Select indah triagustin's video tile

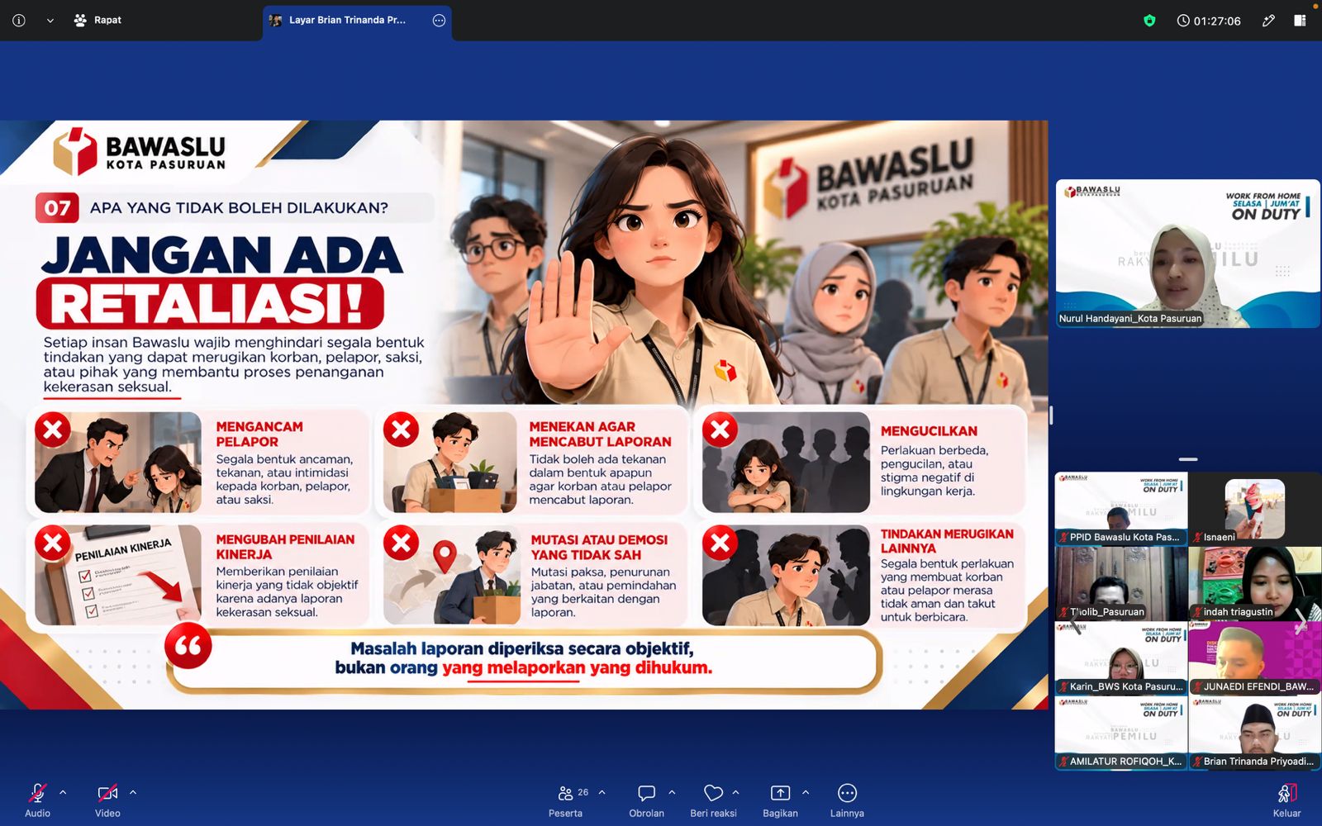pyautogui.click(x=1254, y=583)
